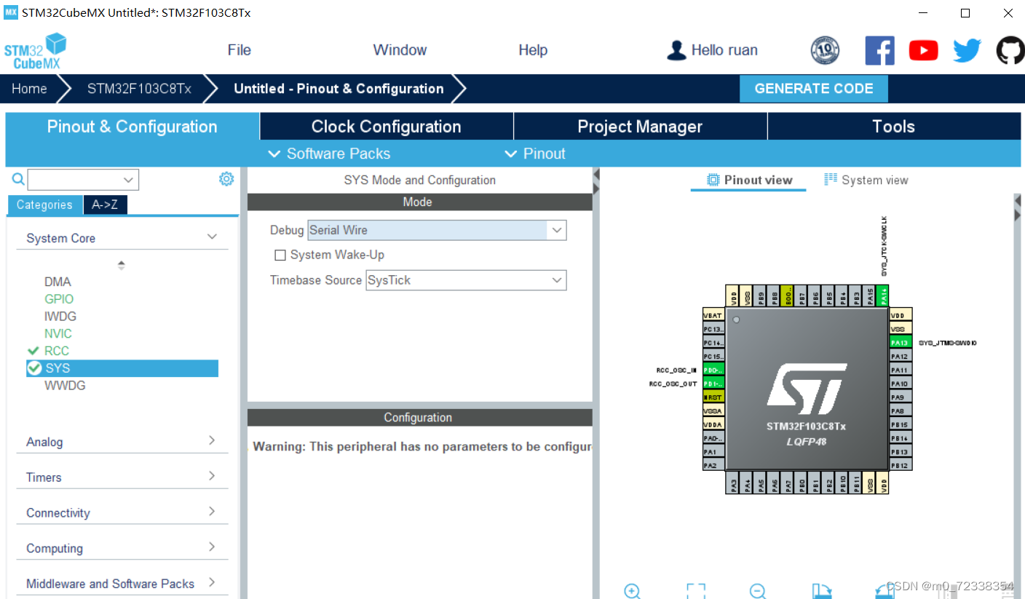Switch to System view
1025x599 pixels.
(x=866, y=180)
